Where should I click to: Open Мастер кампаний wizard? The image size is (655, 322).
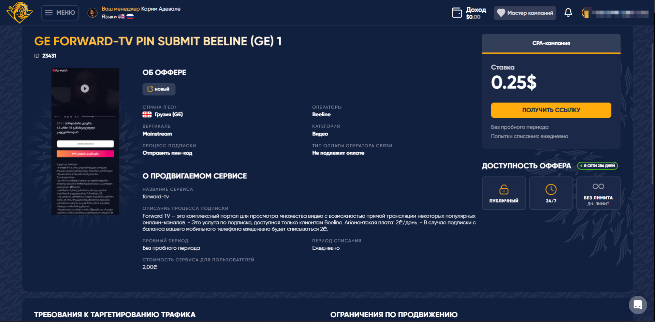[525, 13]
